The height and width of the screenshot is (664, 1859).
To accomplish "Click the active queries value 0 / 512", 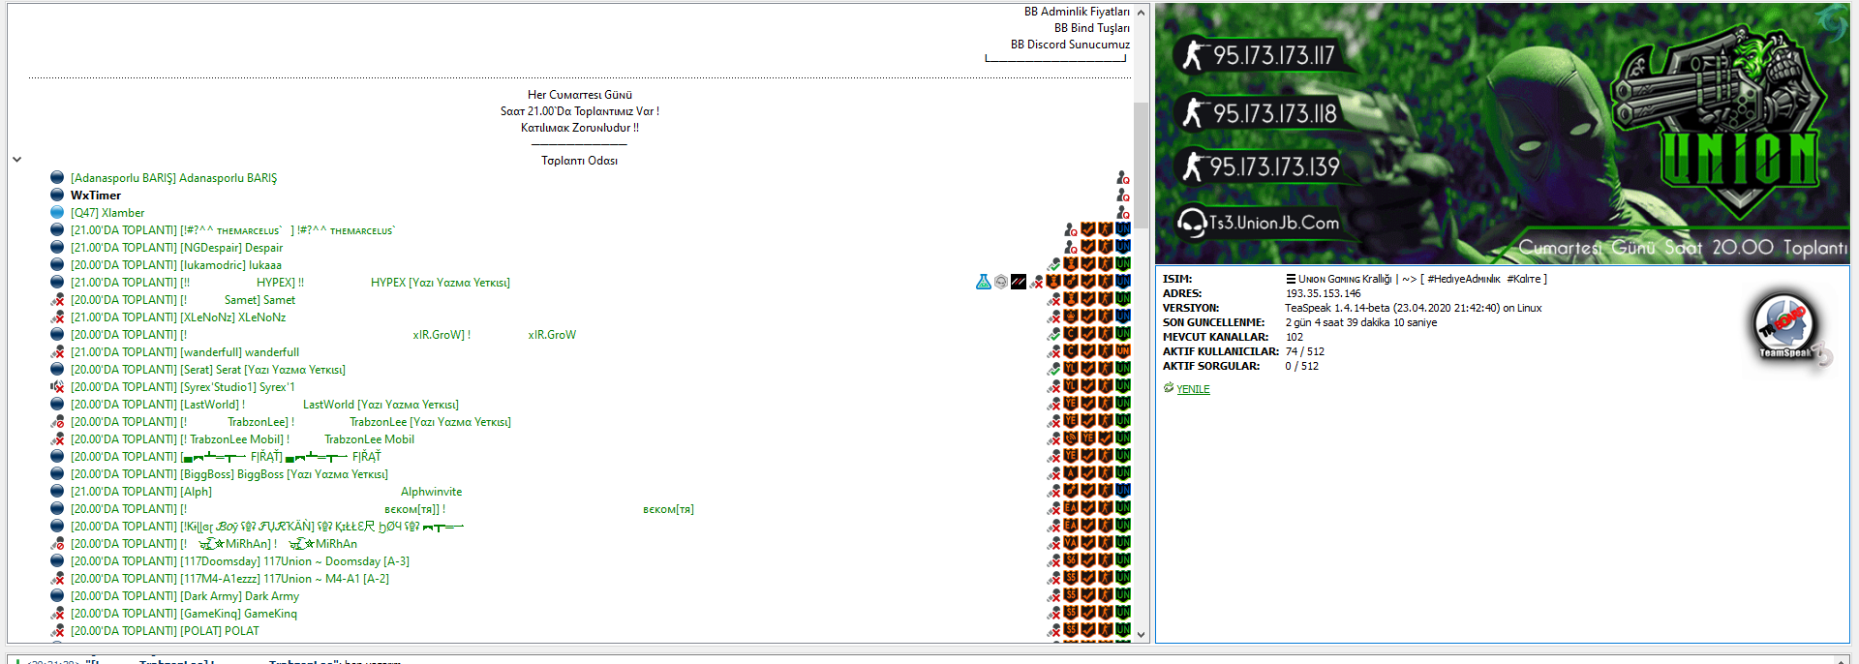I will [x=1301, y=366].
